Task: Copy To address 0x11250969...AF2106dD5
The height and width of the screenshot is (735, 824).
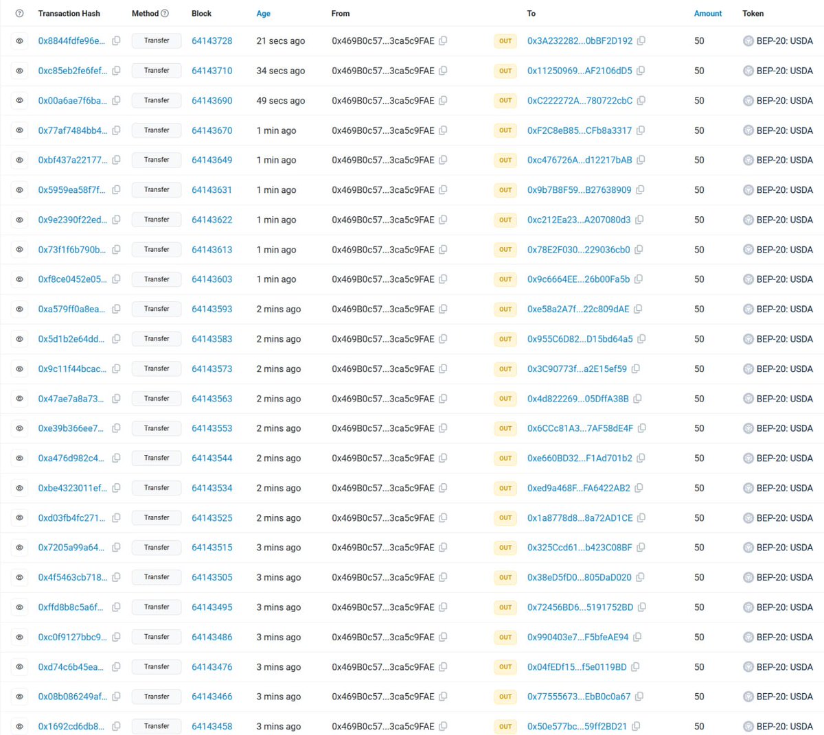Action: 641,71
